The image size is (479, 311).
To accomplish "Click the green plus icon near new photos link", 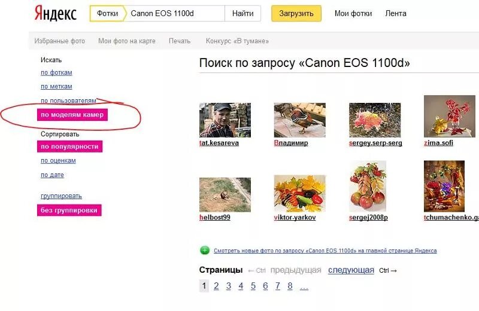I will click(x=205, y=250).
